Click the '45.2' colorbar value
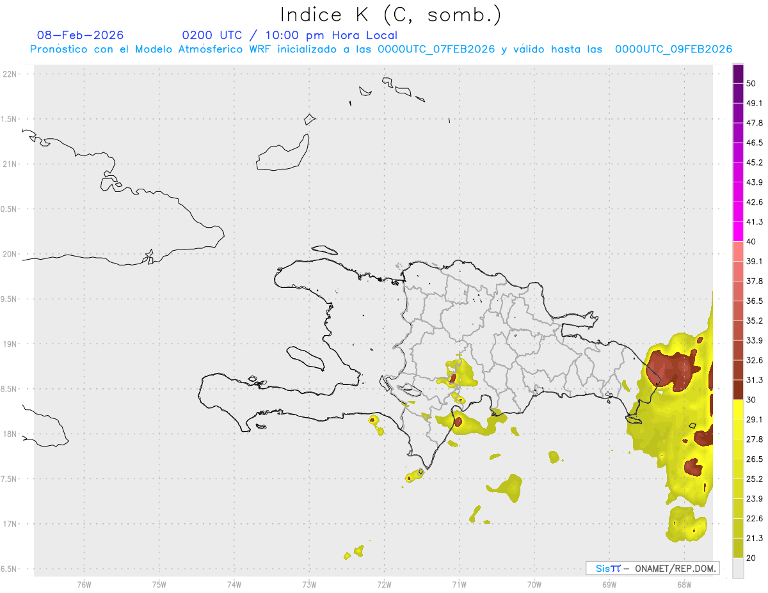 (755, 162)
